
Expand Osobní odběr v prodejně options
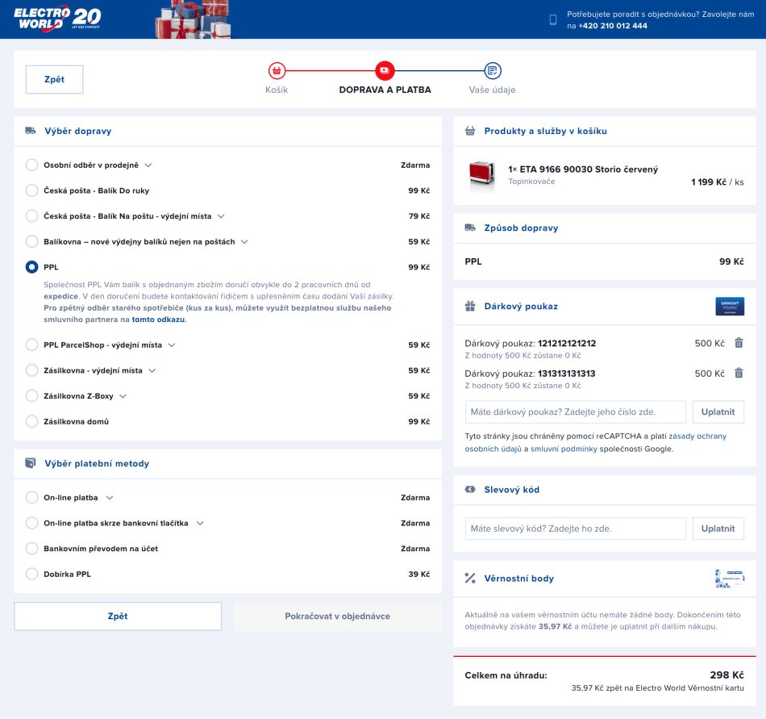click(x=148, y=165)
